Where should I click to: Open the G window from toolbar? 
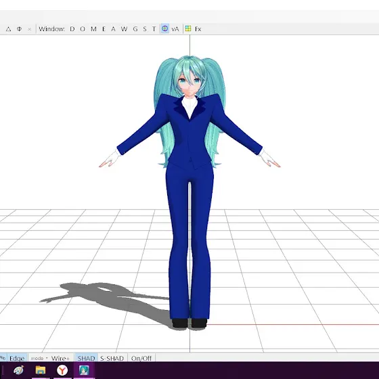click(135, 29)
